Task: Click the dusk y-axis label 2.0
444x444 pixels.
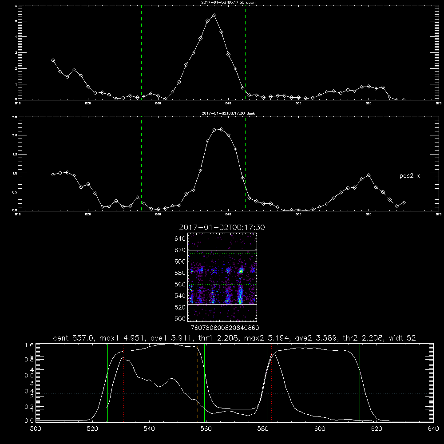Action: click(15, 135)
